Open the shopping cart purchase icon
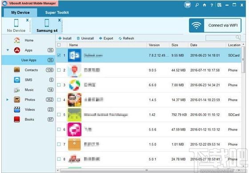The image size is (249, 173). (187, 5)
